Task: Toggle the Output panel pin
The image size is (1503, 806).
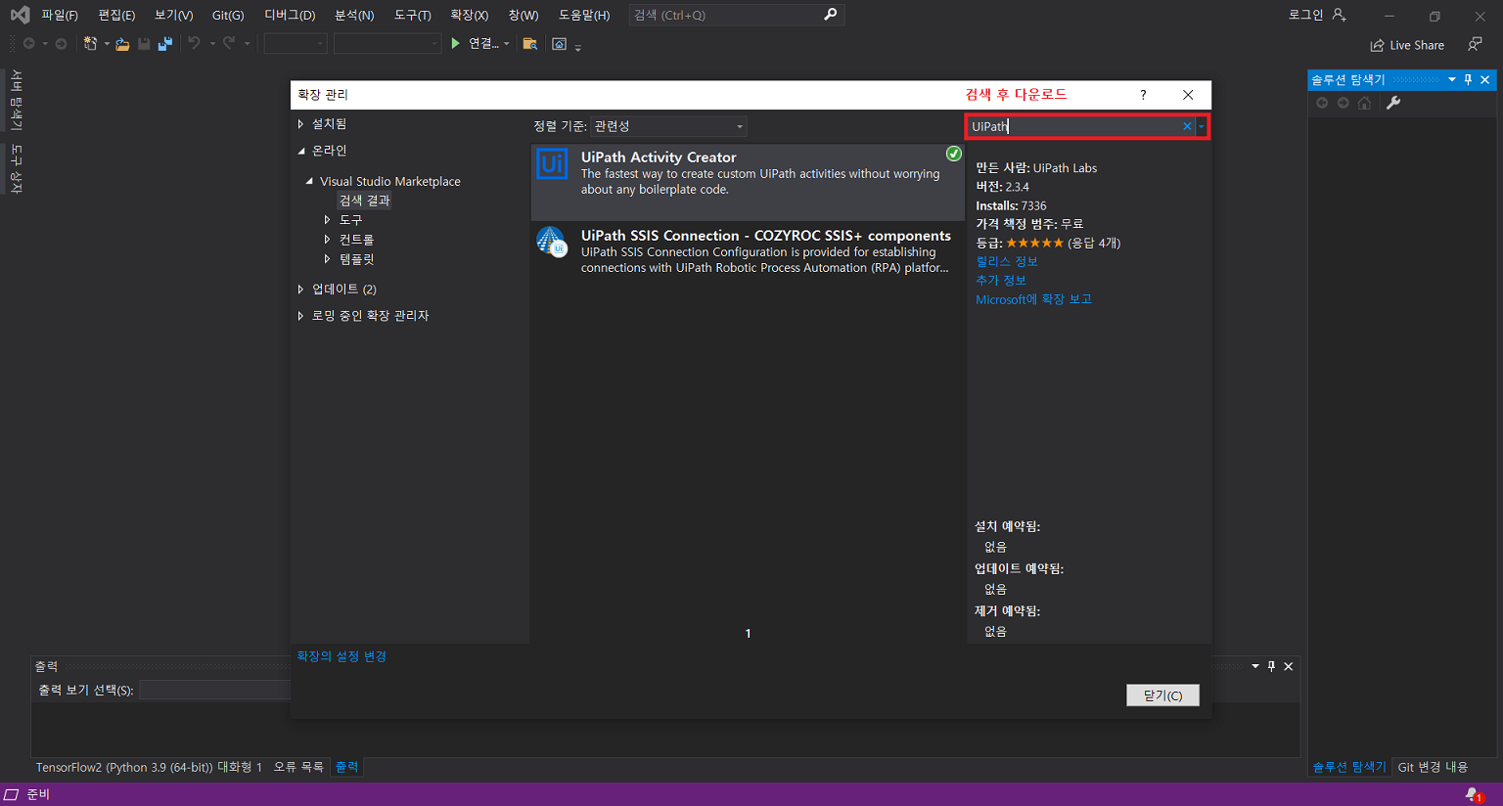Action: [1271, 666]
